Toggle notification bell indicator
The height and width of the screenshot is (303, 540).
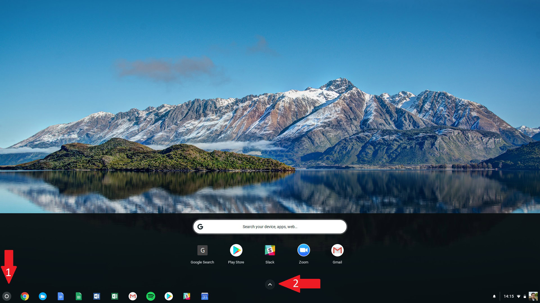coord(494,296)
